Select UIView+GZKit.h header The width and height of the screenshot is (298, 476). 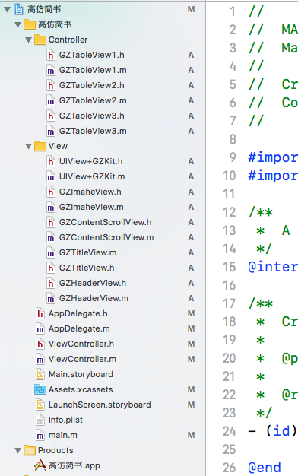pos(90,161)
